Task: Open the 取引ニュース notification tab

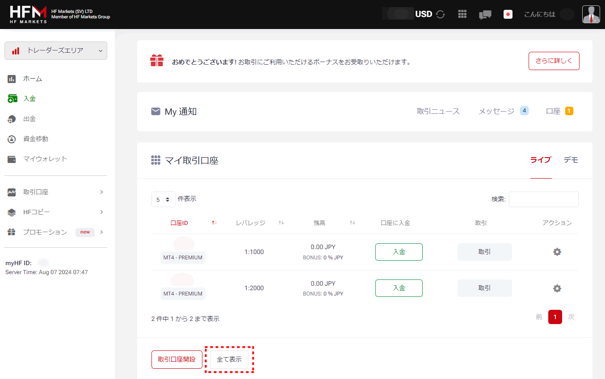Action: pos(438,112)
